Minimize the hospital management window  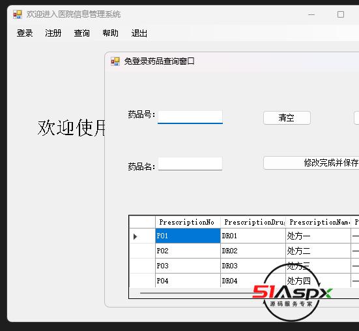coord(311,14)
